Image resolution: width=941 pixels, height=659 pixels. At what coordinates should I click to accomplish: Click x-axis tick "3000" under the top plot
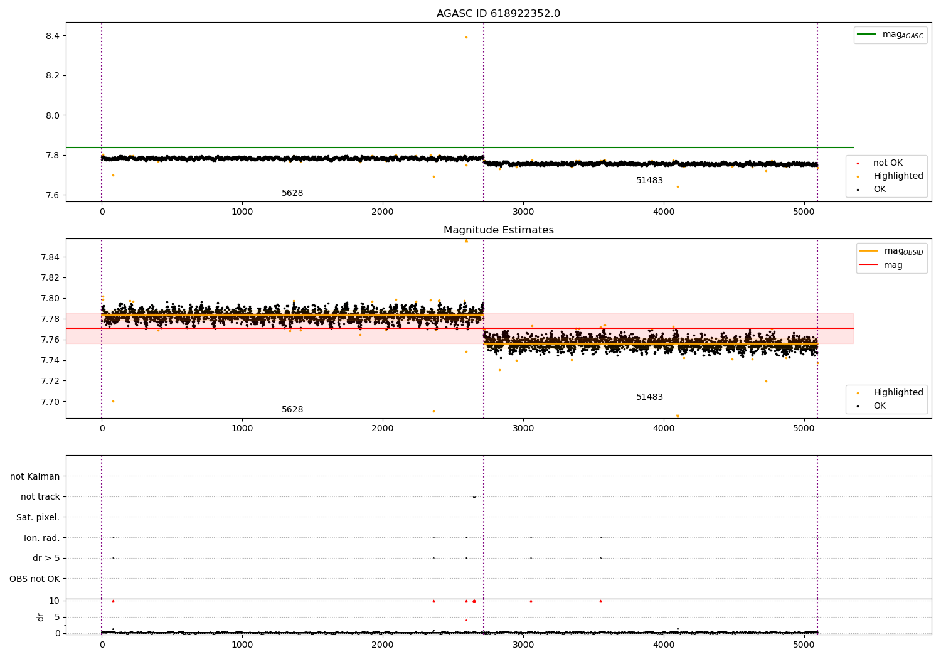tap(523, 212)
